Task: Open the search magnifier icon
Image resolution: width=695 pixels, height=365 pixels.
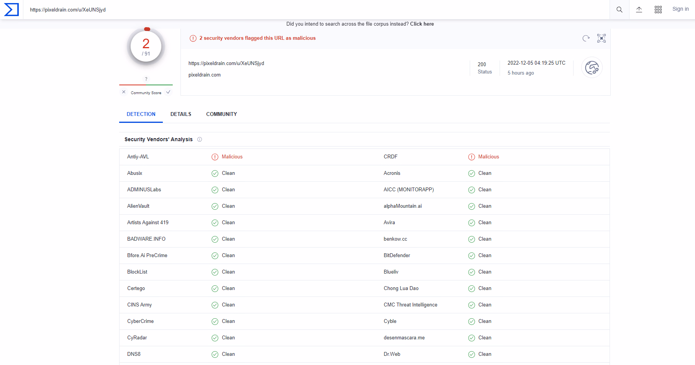Action: 619,10
